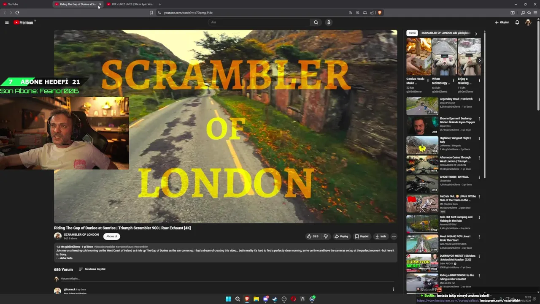Go to the YouTube Premium logo home
The width and height of the screenshot is (540, 304).
(x=24, y=22)
